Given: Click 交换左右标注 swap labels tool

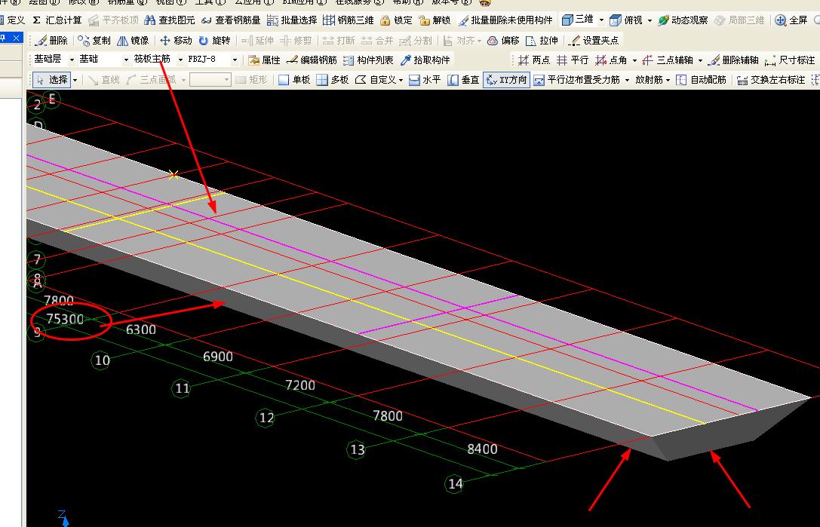Looking at the screenshot, I should [771, 79].
